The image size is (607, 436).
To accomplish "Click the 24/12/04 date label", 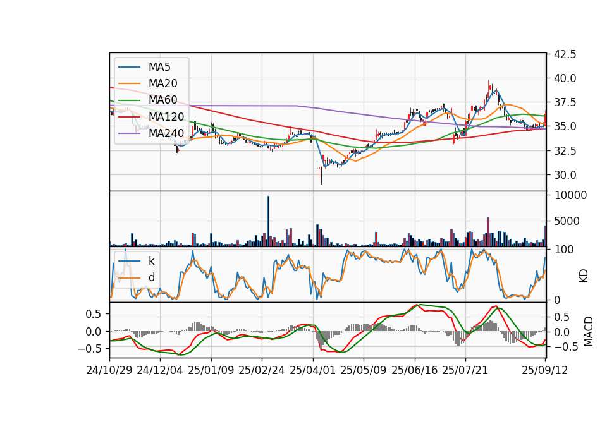I will [160, 370].
